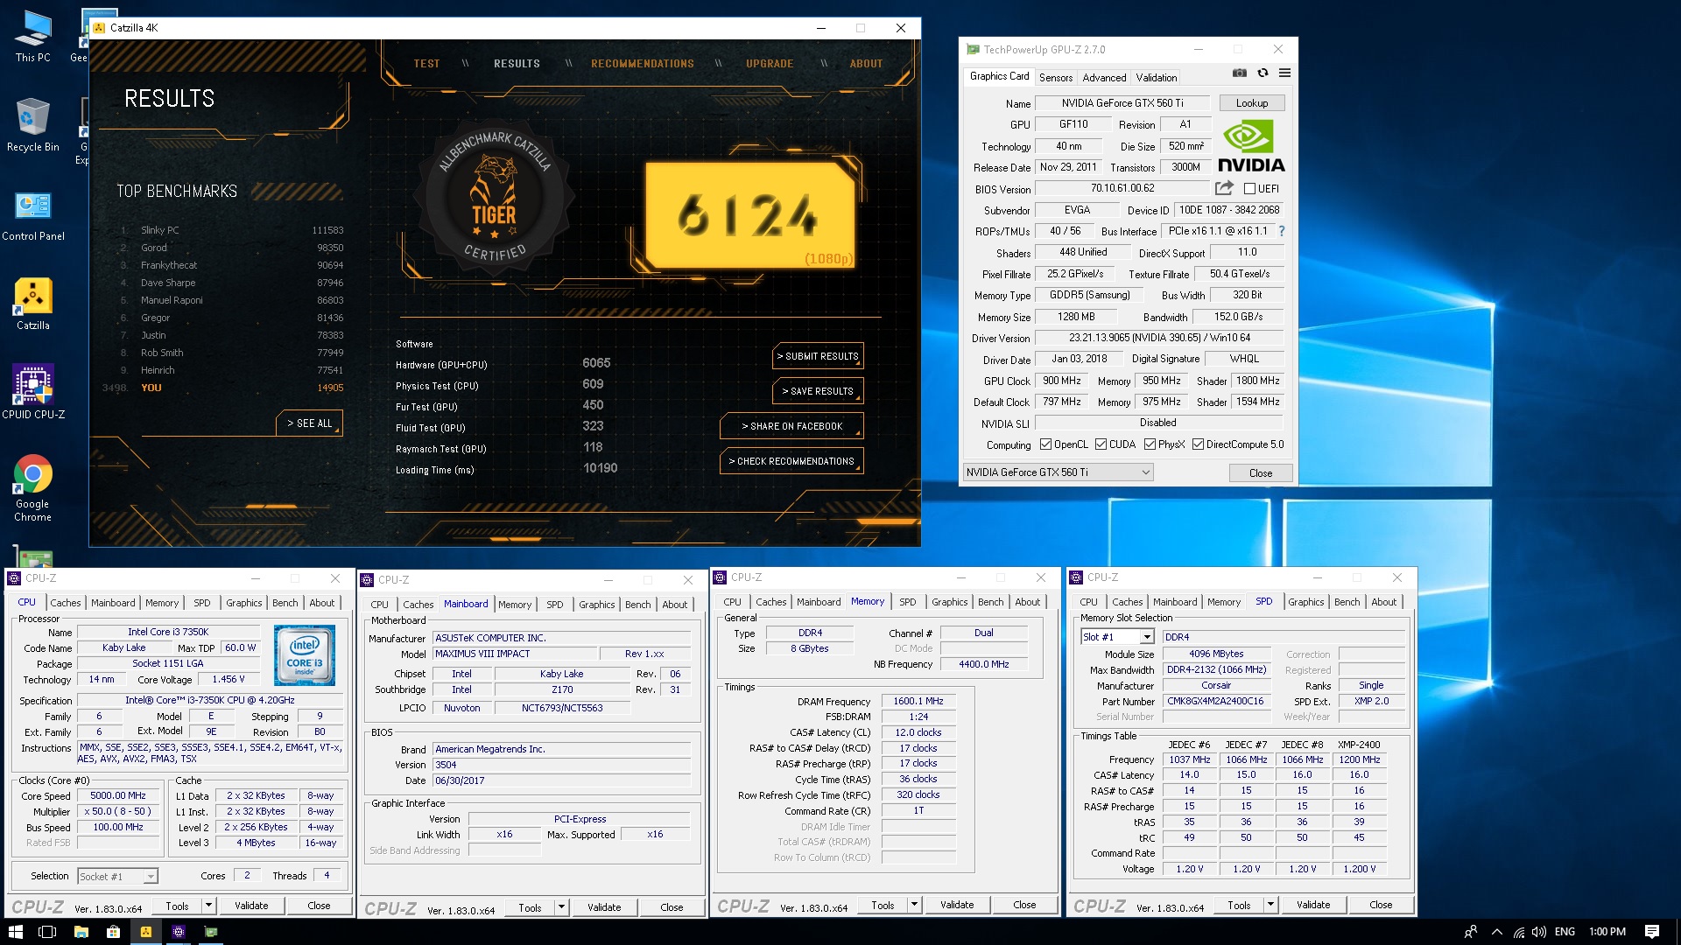Image resolution: width=1681 pixels, height=945 pixels.
Task: Open Recycle Bin desktop icon
Action: 32,125
